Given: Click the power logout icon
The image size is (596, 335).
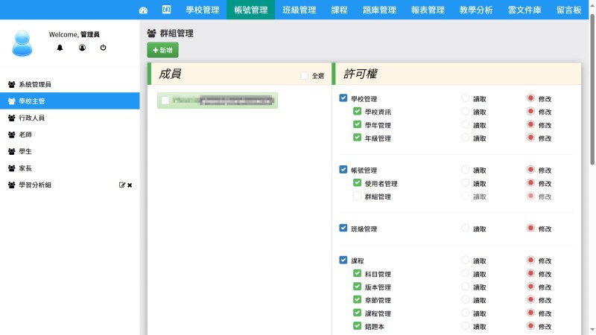Looking at the screenshot, I should (103, 48).
